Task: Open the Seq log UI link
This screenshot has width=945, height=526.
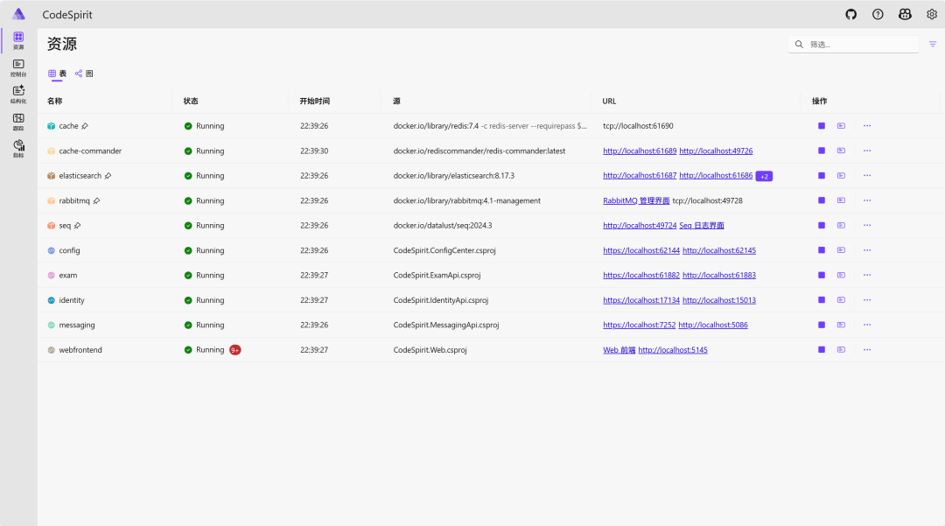Action: pyautogui.click(x=702, y=225)
